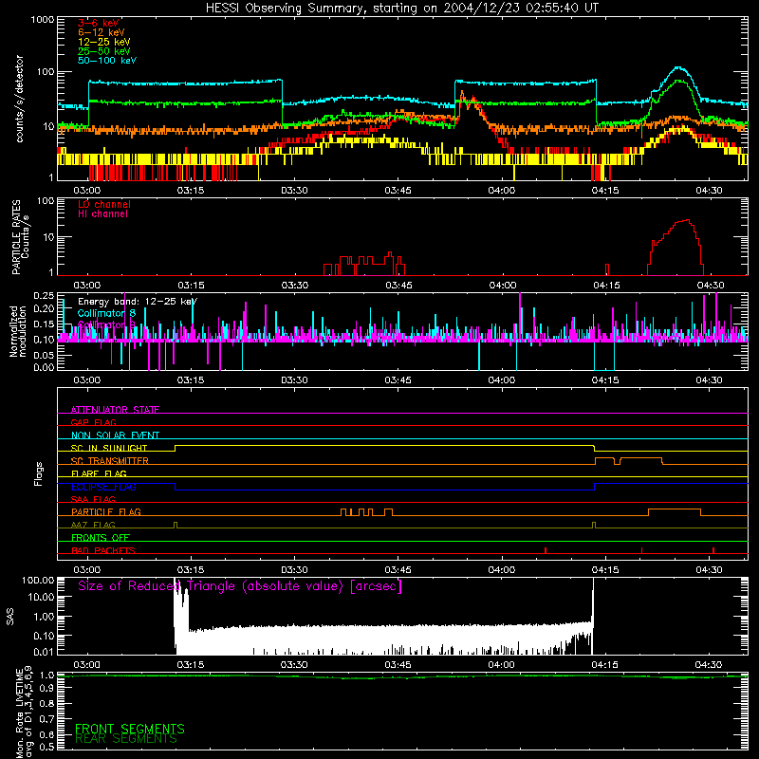Click the '0.6' tick on livetime axis
The image size is (759, 759).
coord(46,734)
